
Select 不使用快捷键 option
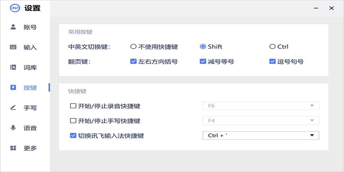(x=133, y=46)
